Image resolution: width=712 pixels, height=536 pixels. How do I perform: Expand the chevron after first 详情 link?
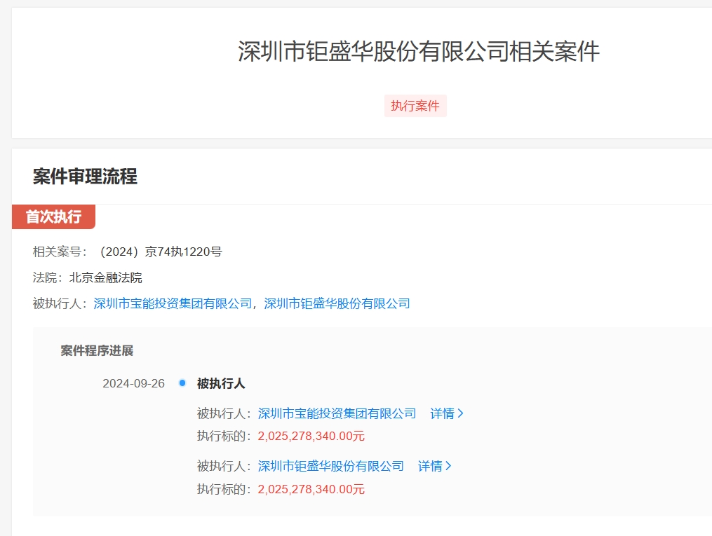click(462, 413)
